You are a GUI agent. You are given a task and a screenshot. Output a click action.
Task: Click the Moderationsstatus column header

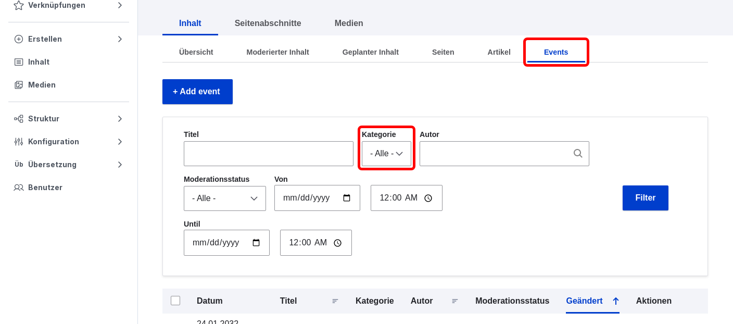pos(512,301)
